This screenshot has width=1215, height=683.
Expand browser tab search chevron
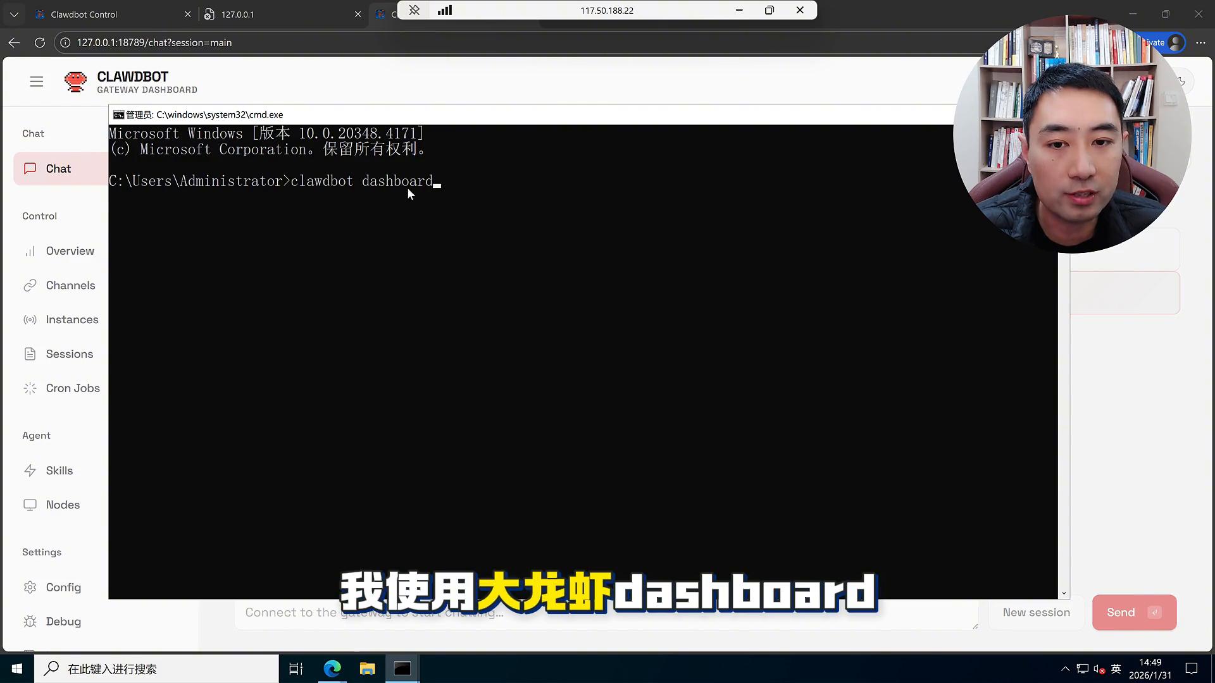pyautogui.click(x=14, y=14)
